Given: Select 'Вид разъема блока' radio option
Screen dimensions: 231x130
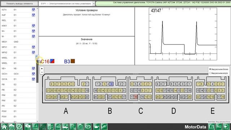Looking at the screenshot, I should click(210, 69).
